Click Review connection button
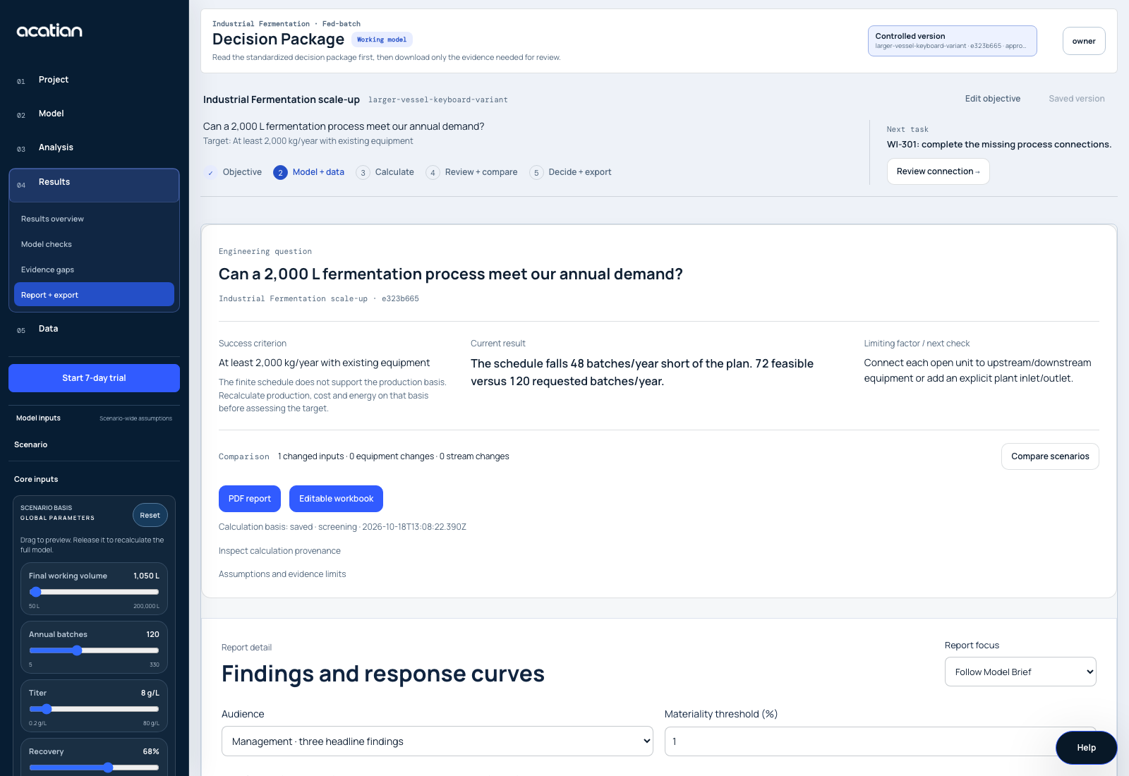 coord(938,171)
